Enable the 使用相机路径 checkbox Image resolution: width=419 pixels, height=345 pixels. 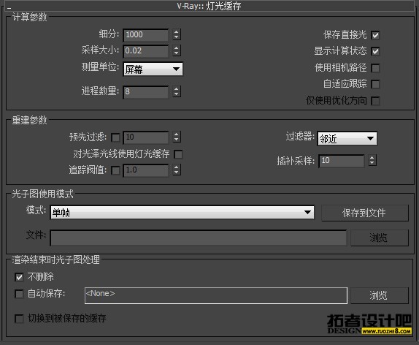375,68
